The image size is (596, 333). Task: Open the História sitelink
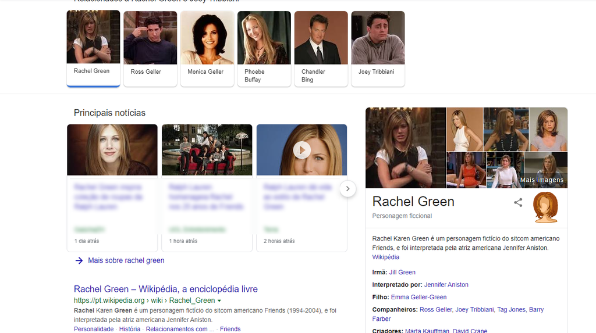[130, 329]
